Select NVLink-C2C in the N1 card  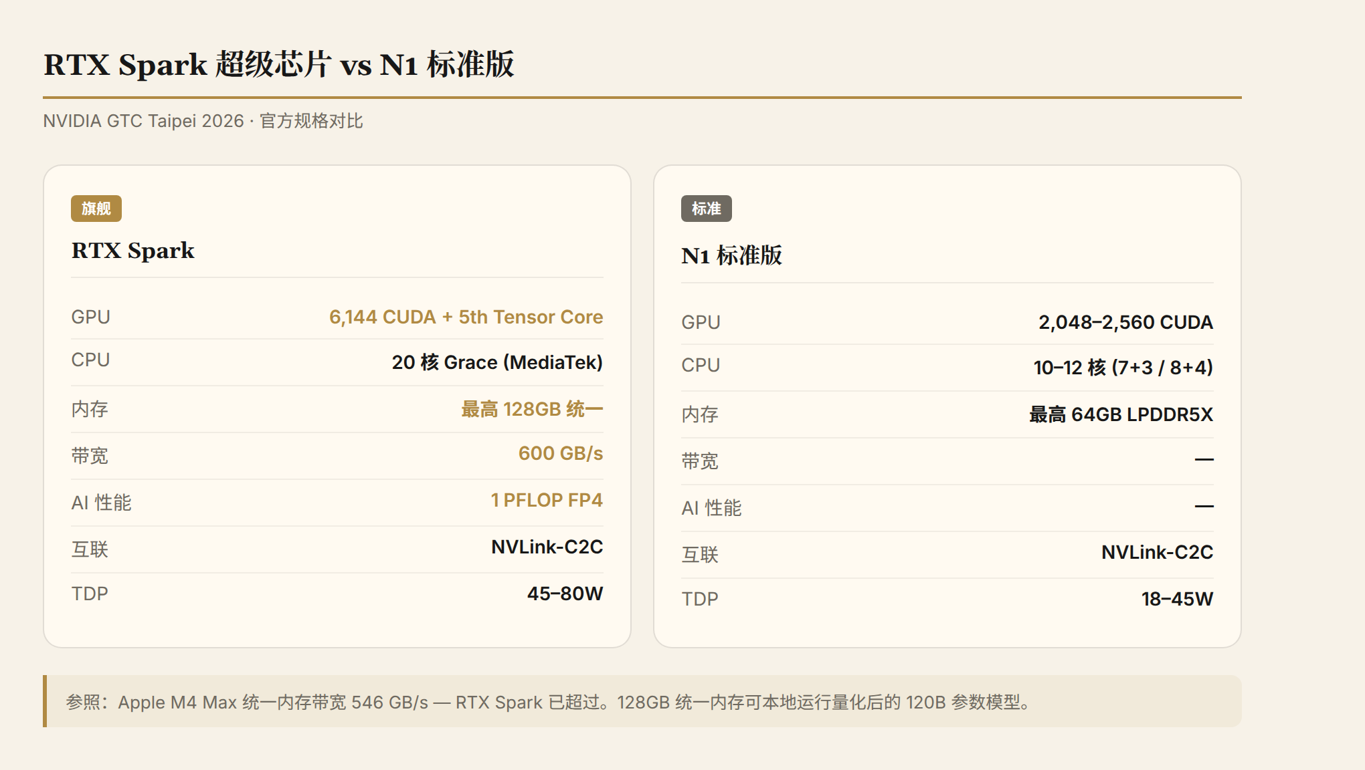coord(1158,552)
